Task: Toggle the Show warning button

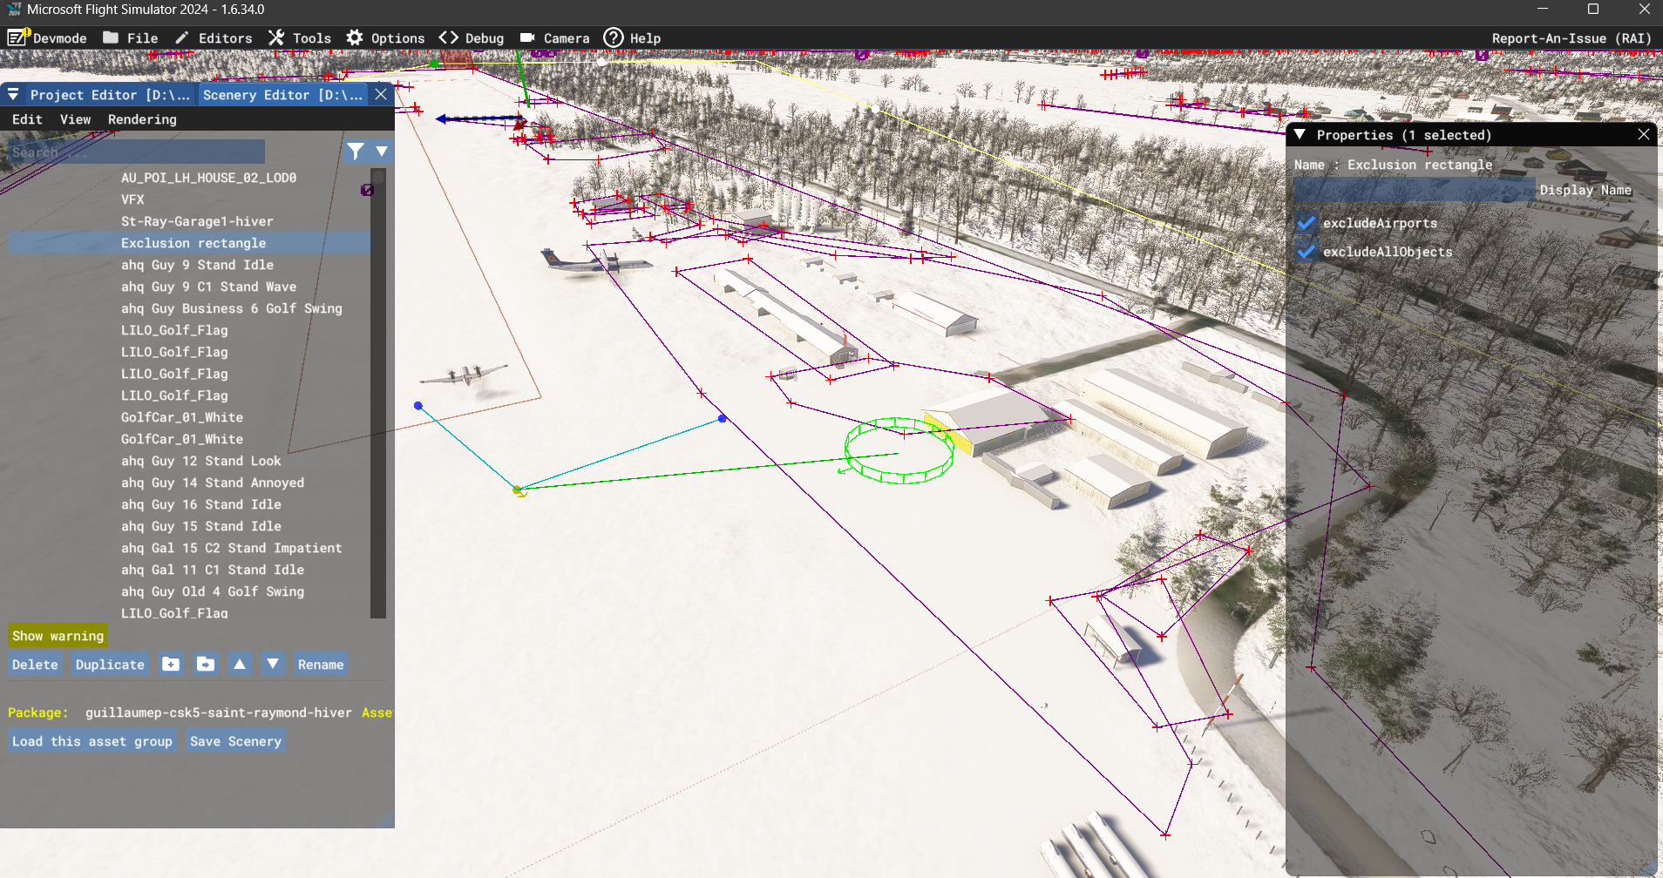Action: pyautogui.click(x=58, y=636)
